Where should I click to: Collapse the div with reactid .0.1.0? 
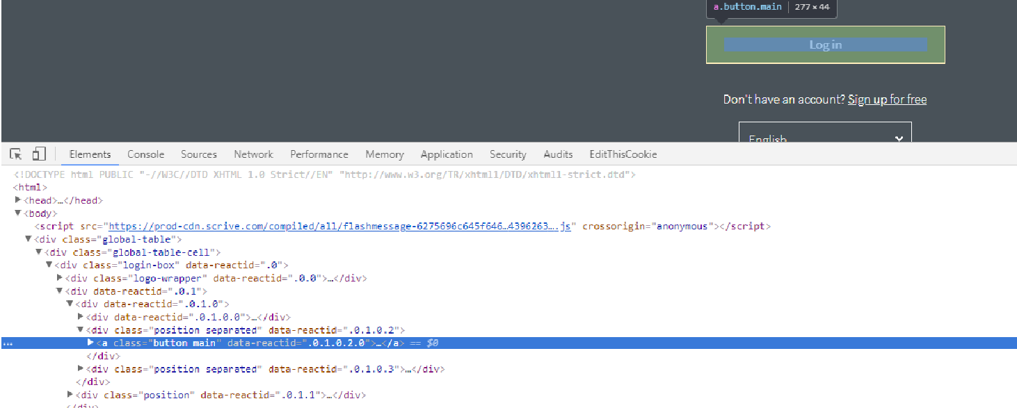[70, 304]
